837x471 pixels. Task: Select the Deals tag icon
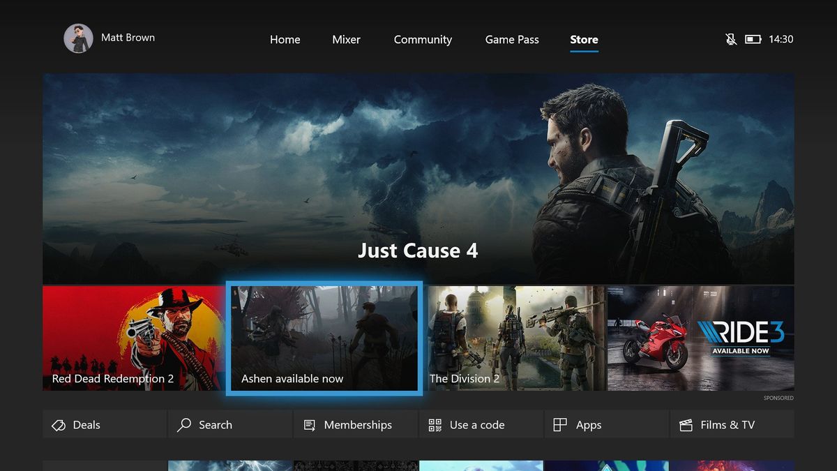[59, 425]
